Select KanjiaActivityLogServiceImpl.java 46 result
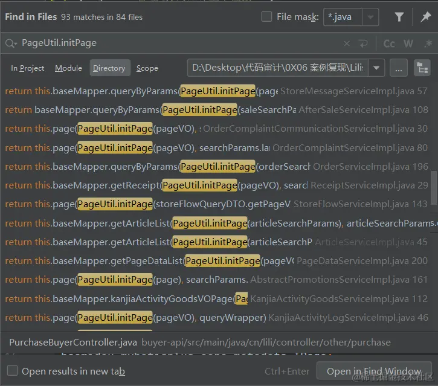438x386 pixels. point(216,318)
